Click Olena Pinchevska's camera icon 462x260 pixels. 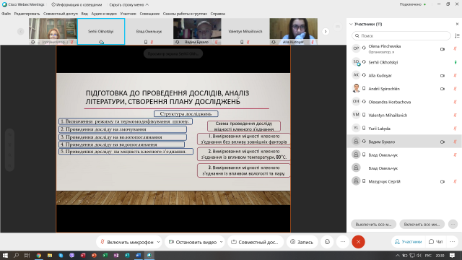[443, 49]
